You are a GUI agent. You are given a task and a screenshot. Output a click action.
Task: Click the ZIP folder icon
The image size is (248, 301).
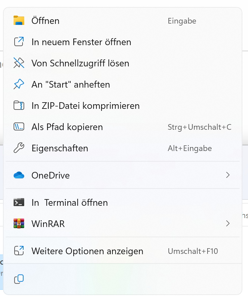pos(19,106)
